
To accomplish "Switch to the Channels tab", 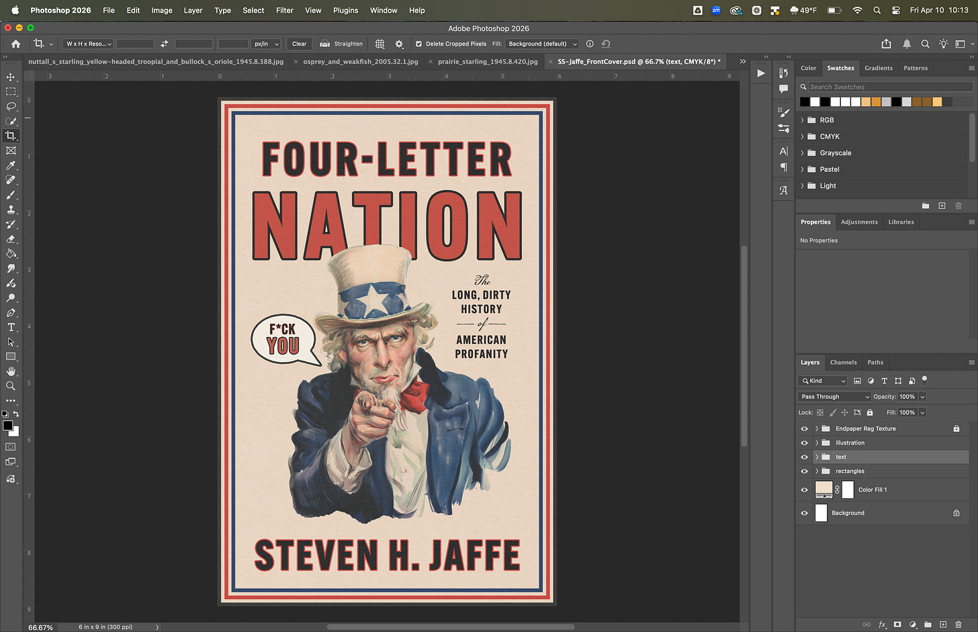I will (843, 362).
